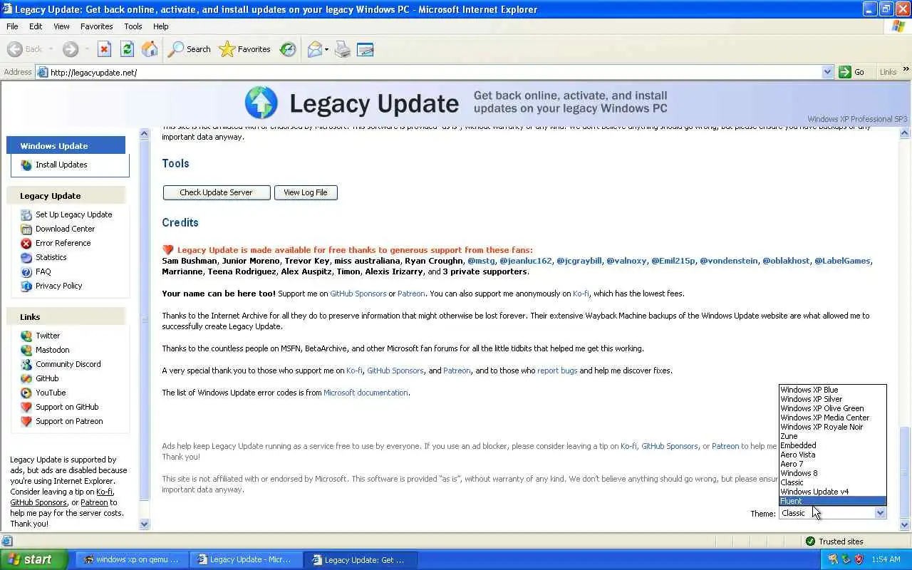This screenshot has width=912, height=570.
Task: Open the Tools menu
Action: pyautogui.click(x=133, y=26)
